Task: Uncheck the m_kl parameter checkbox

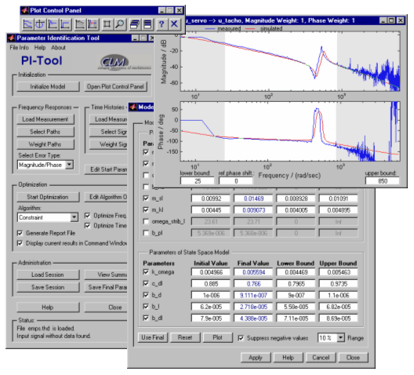Action: tap(146, 209)
